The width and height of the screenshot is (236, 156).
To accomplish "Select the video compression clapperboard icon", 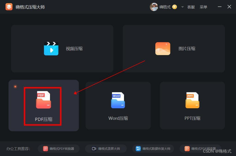I will pos(51,49).
